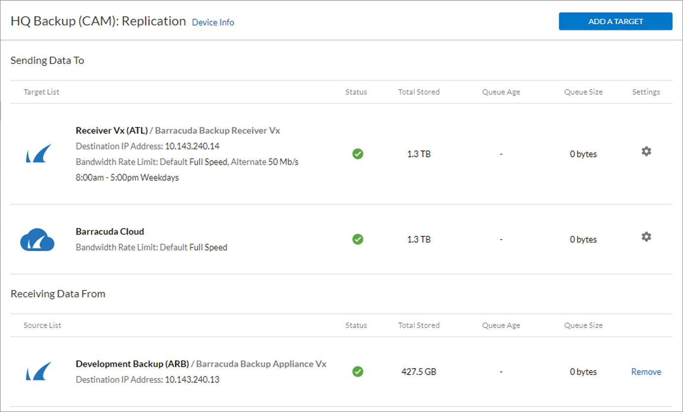Select the Development Backup (ARB) source name
683x412 pixels.
click(x=133, y=364)
